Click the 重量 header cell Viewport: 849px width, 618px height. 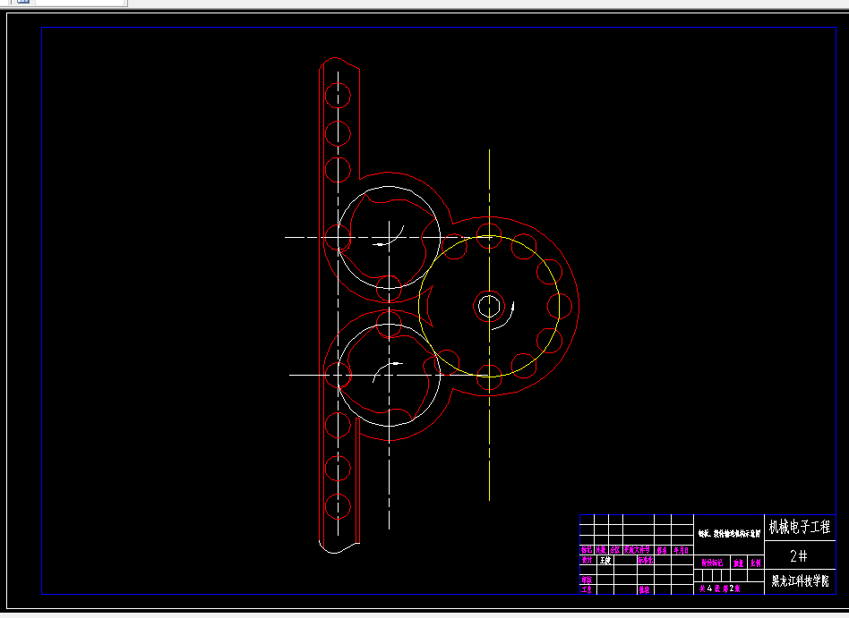[x=739, y=563]
